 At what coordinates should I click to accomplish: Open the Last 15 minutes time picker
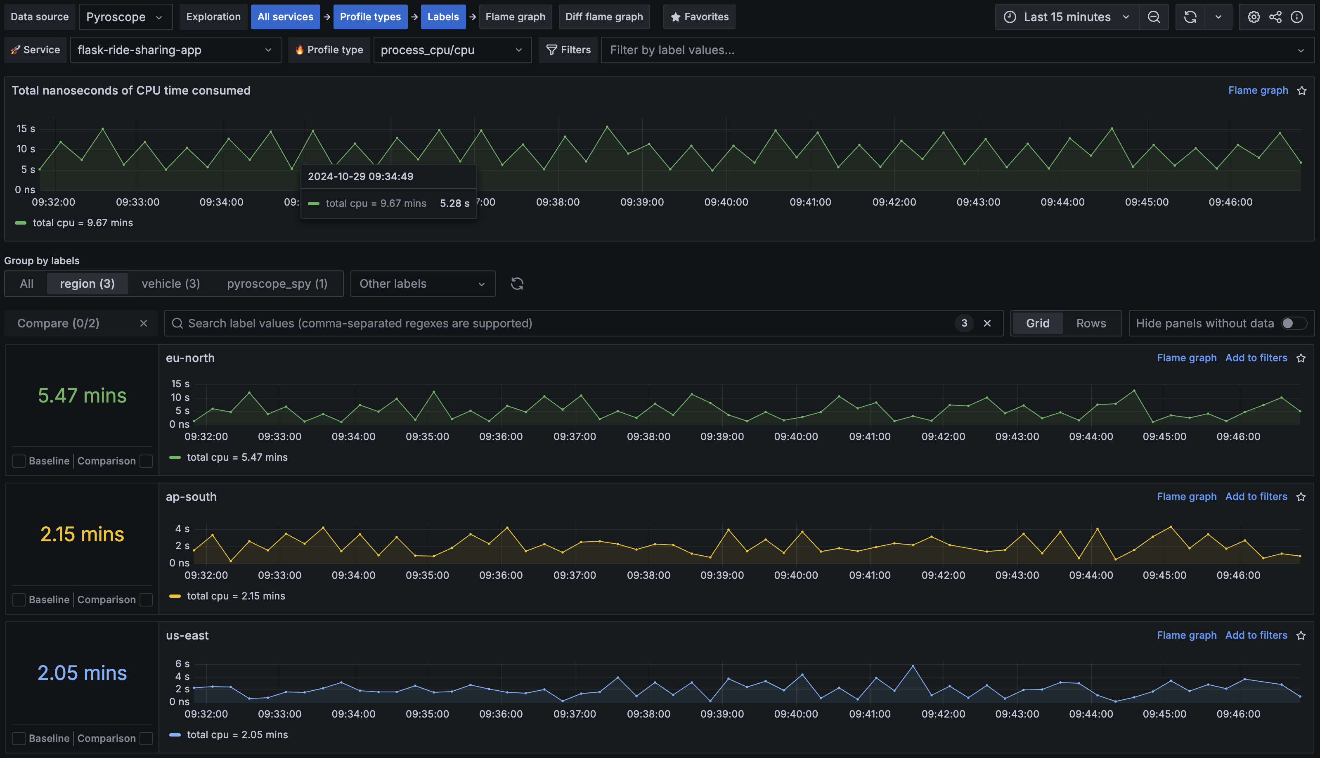coord(1067,17)
